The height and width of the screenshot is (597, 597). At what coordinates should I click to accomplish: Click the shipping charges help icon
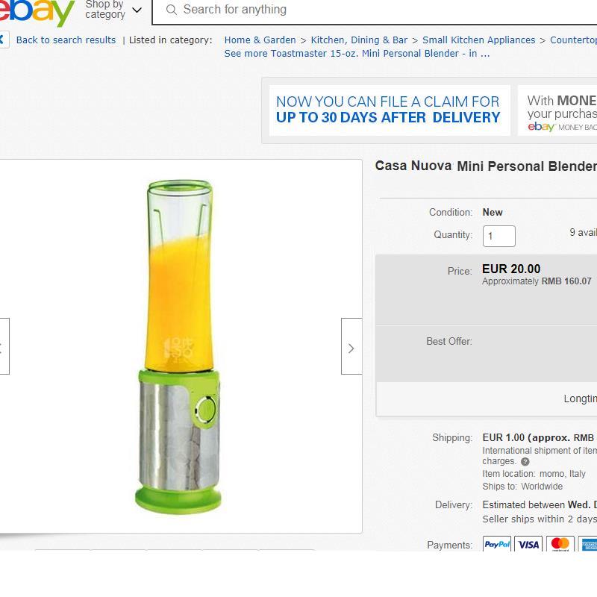pyautogui.click(x=525, y=462)
